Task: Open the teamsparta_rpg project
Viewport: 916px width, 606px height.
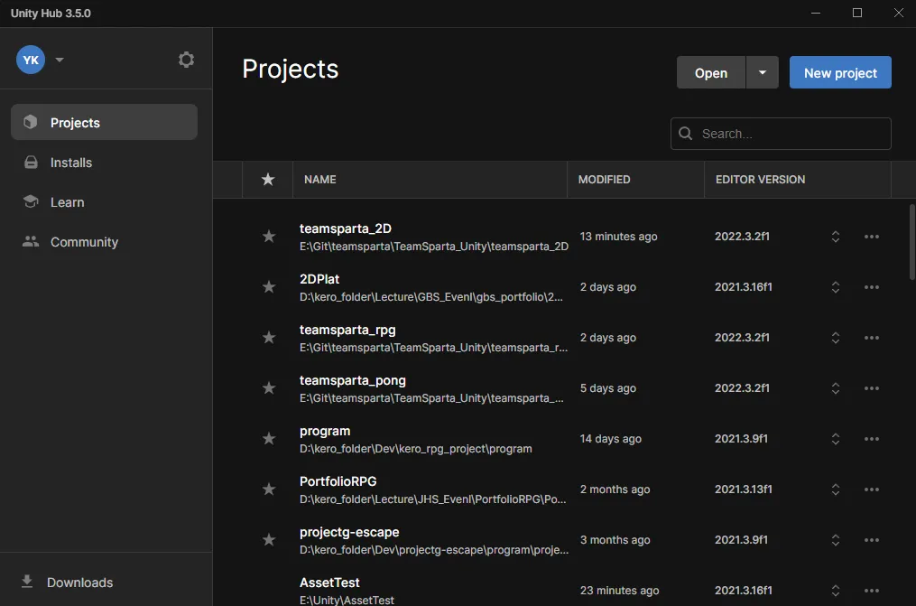Action: tap(347, 330)
